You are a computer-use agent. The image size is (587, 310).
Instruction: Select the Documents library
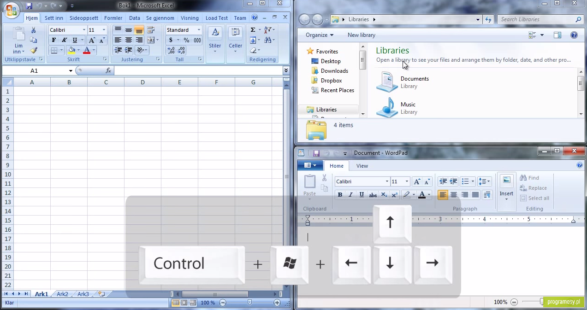tap(403, 82)
